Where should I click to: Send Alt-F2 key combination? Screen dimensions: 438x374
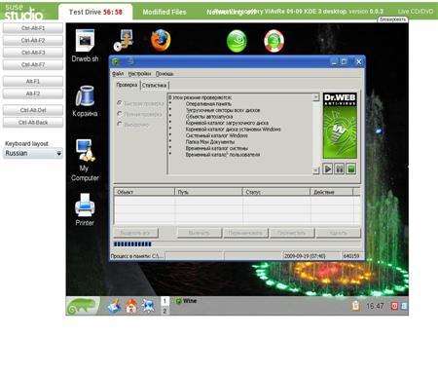point(33,93)
